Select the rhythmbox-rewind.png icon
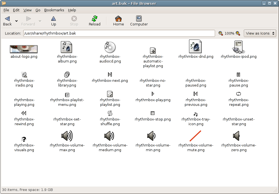 pyautogui.click(x=24, y=113)
